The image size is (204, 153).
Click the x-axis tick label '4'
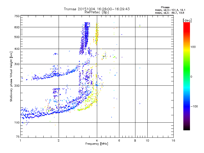97,141
